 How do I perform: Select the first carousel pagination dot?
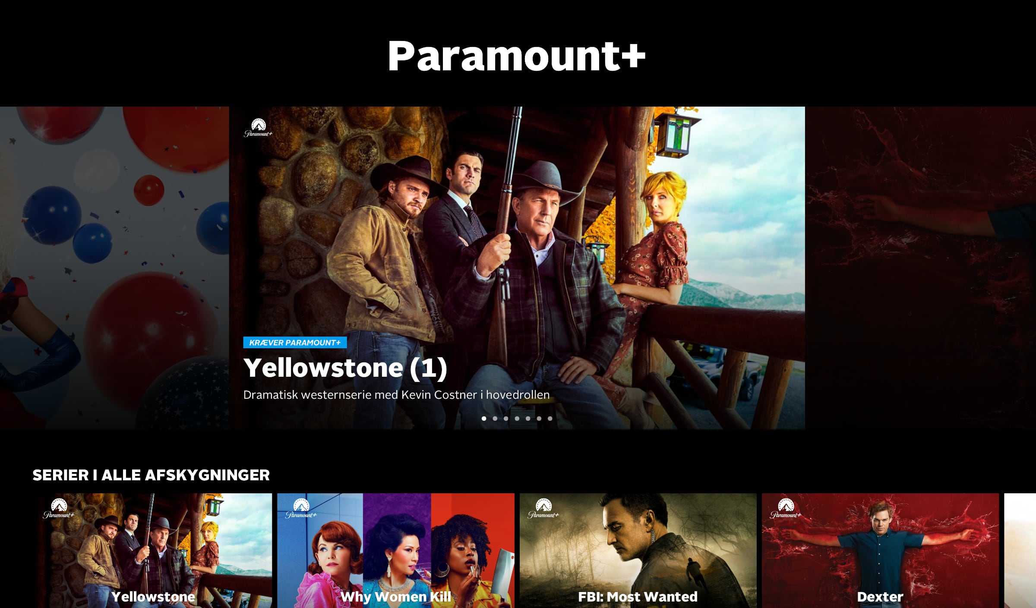pyautogui.click(x=484, y=418)
